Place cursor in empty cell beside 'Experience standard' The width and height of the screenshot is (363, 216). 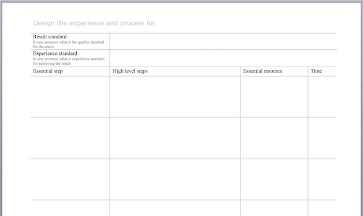click(x=223, y=58)
